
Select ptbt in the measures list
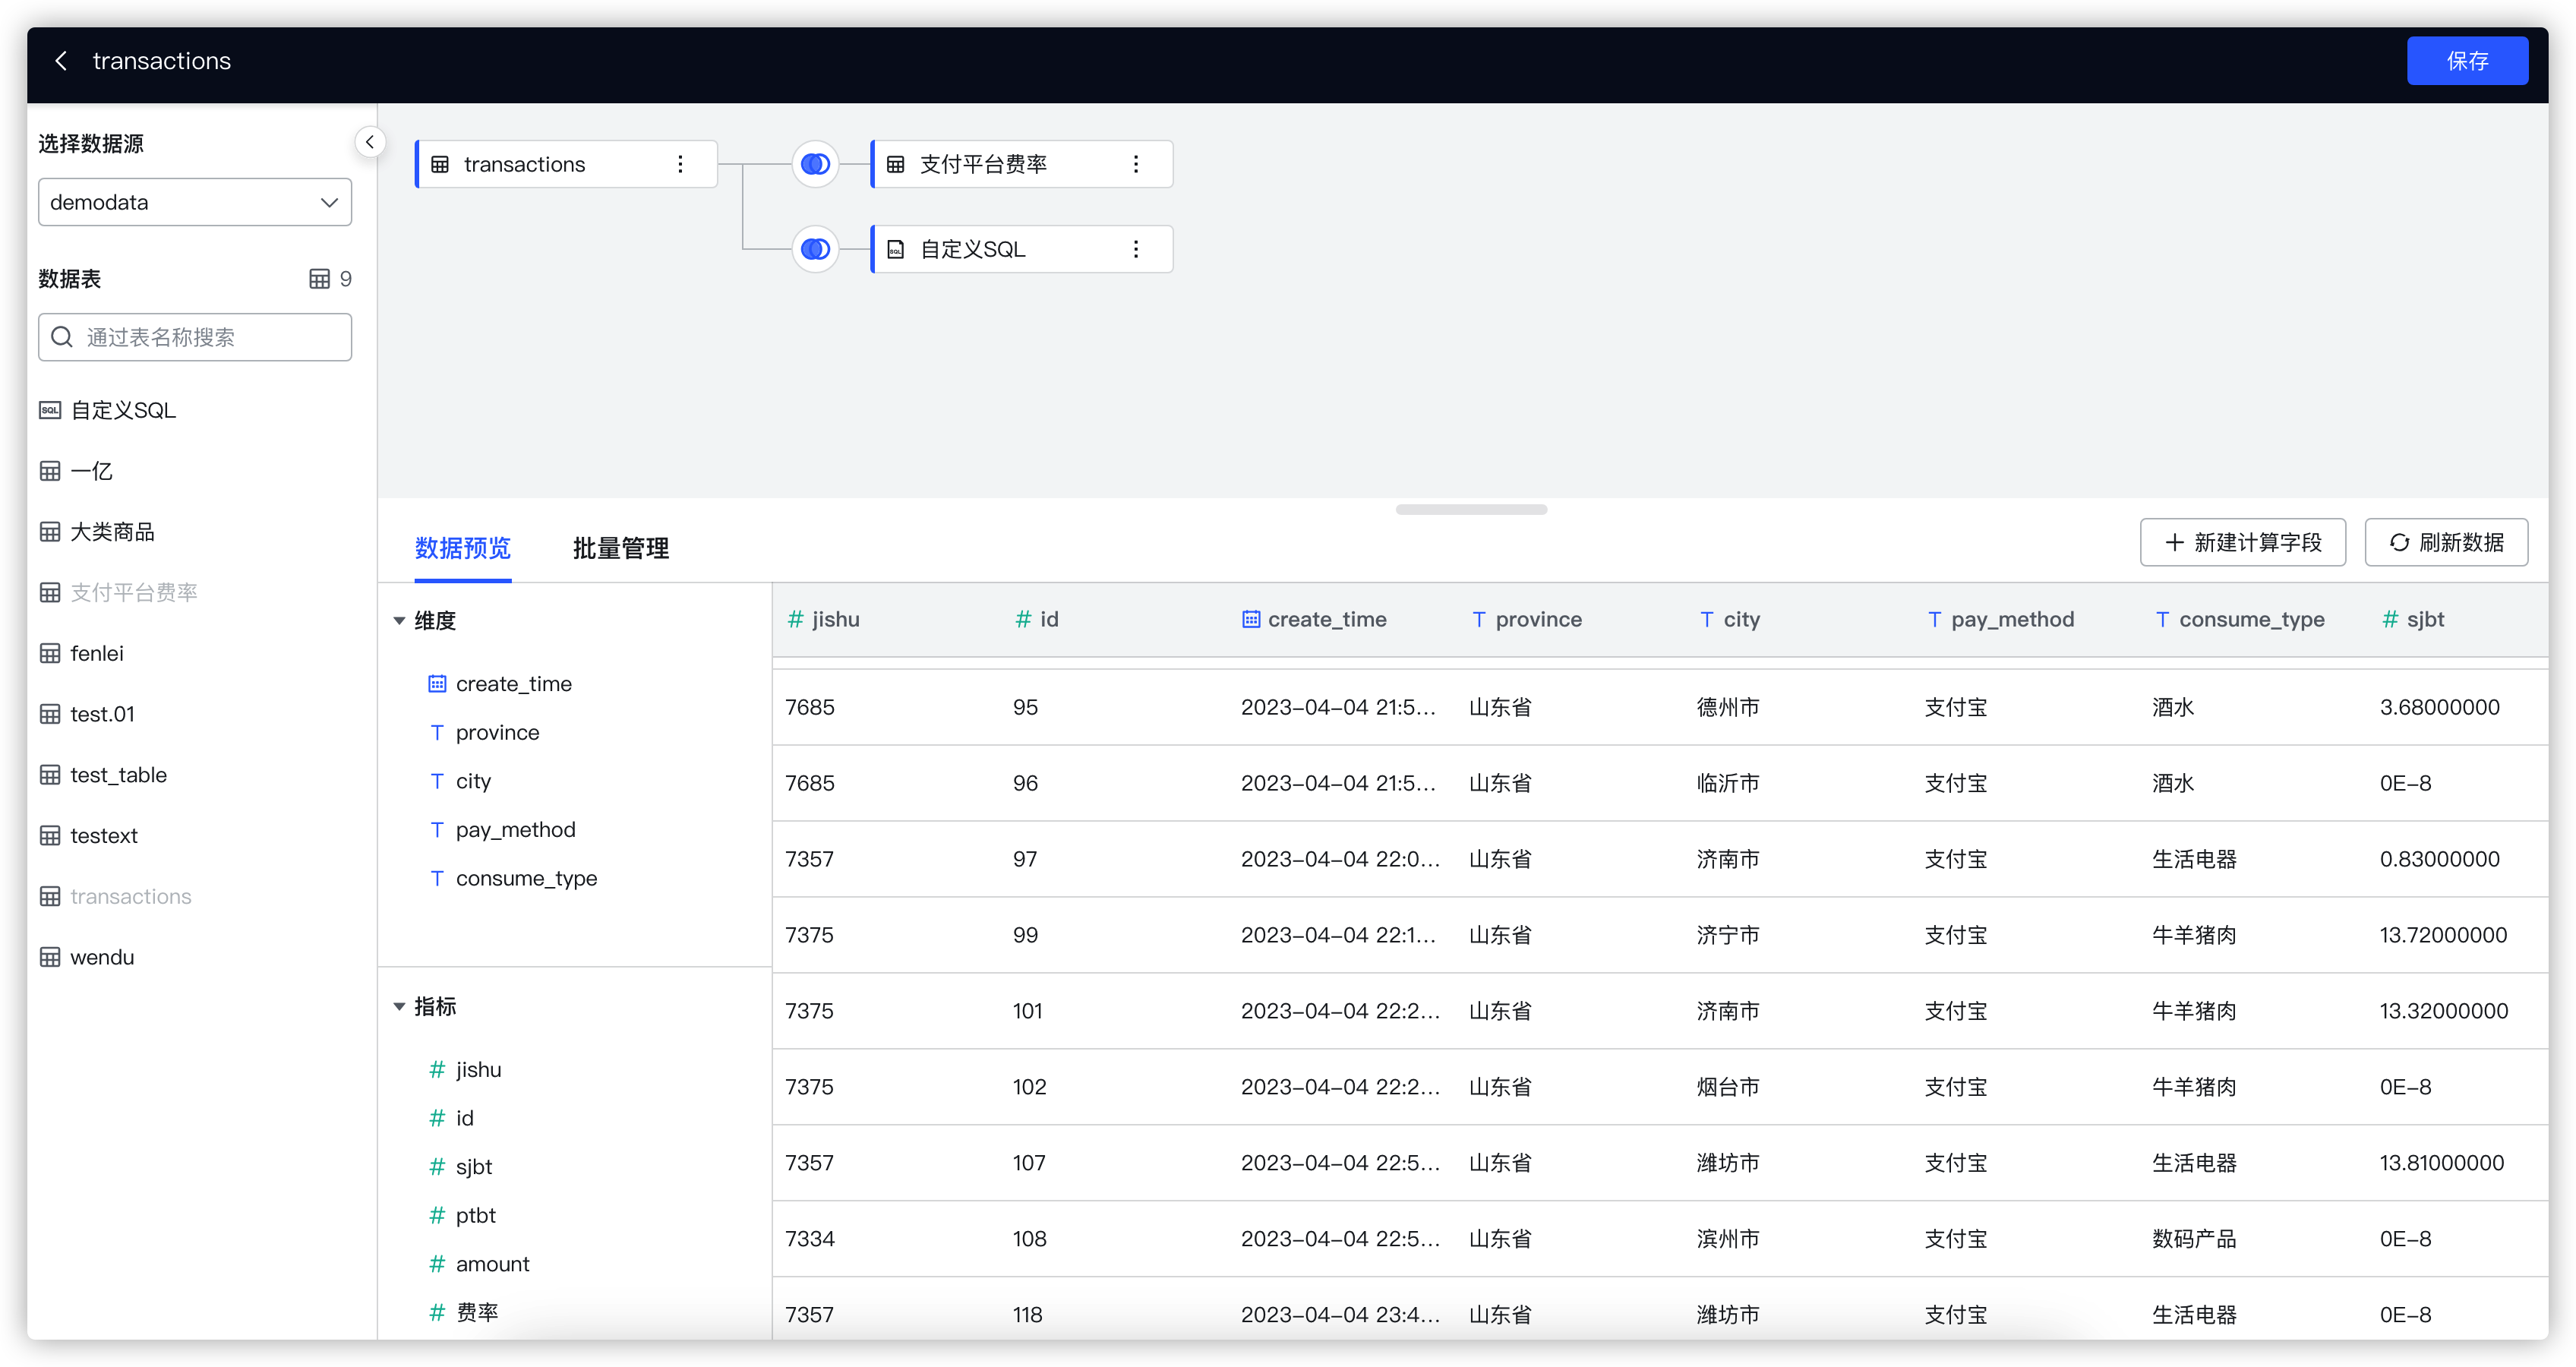click(475, 1216)
